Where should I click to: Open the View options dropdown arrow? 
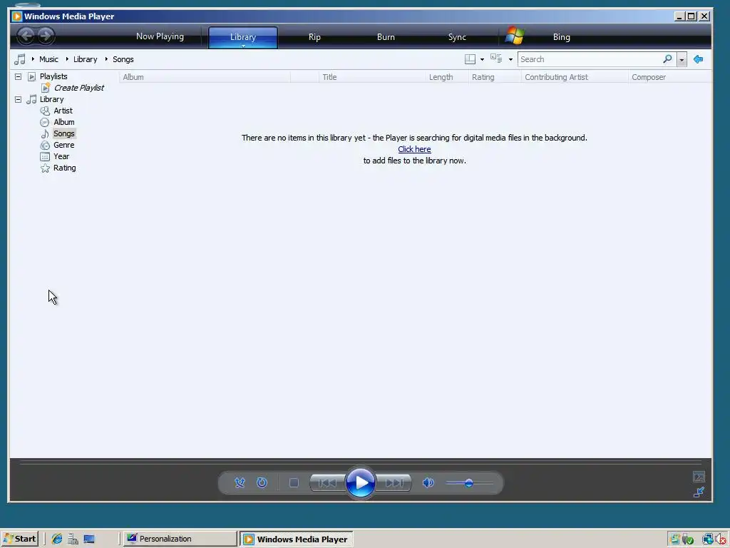coord(510,60)
